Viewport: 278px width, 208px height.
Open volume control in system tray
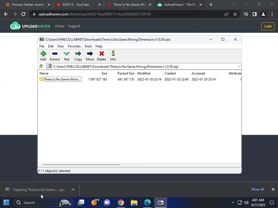pos(246,203)
